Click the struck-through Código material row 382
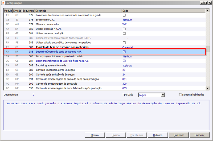This screenshot has width=213, height=141. (x=104, y=38)
